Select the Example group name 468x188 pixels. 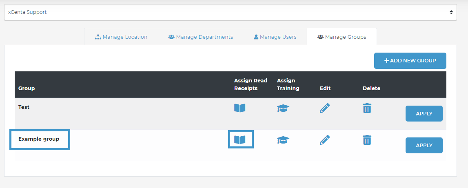click(39, 139)
